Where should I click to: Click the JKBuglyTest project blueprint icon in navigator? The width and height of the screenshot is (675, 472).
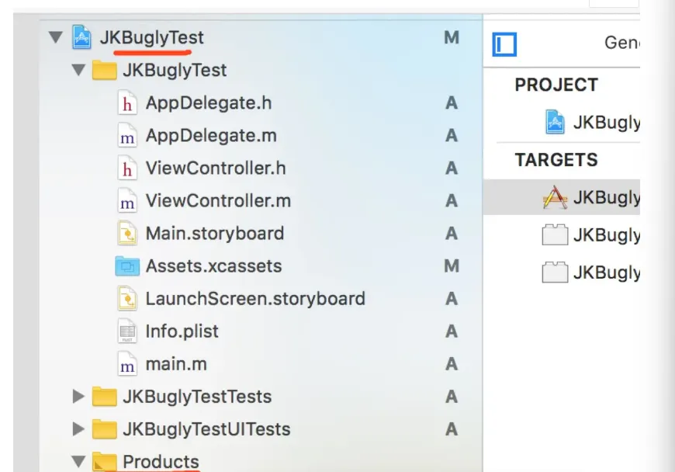pos(81,37)
